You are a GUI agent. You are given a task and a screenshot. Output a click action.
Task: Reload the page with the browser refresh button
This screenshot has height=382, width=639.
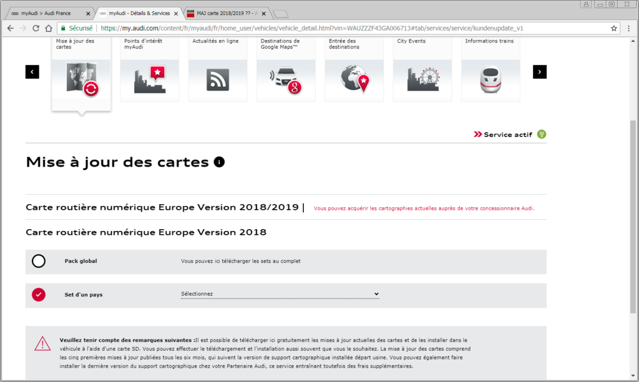(x=36, y=28)
